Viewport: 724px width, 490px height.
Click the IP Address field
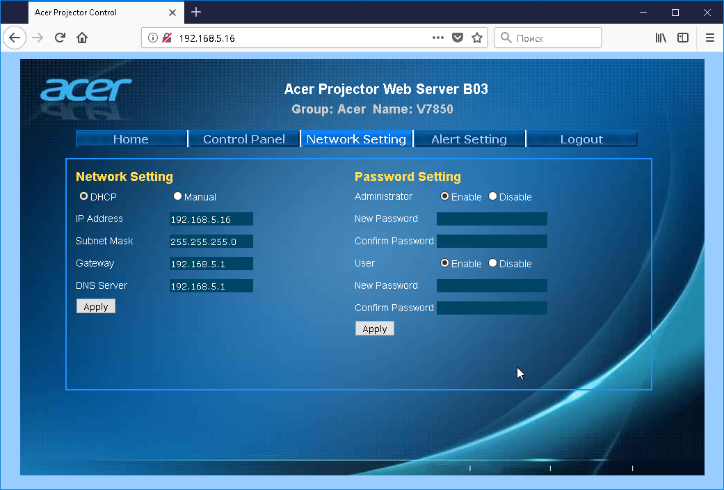point(211,219)
